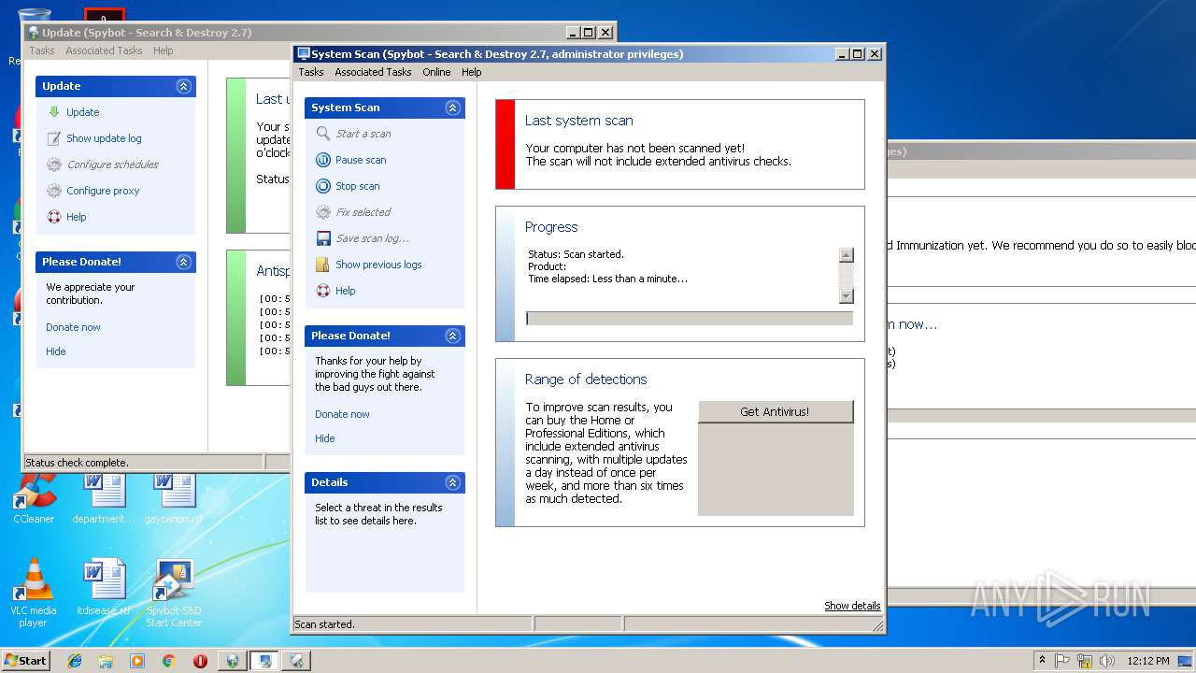Open Windows Explorer folder in taskbar
This screenshot has height=673, width=1196.
(106, 661)
